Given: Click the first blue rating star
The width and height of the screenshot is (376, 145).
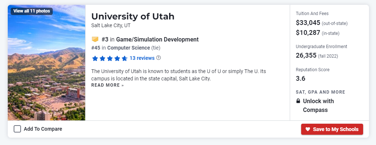Looking at the screenshot, I should coord(95,58).
